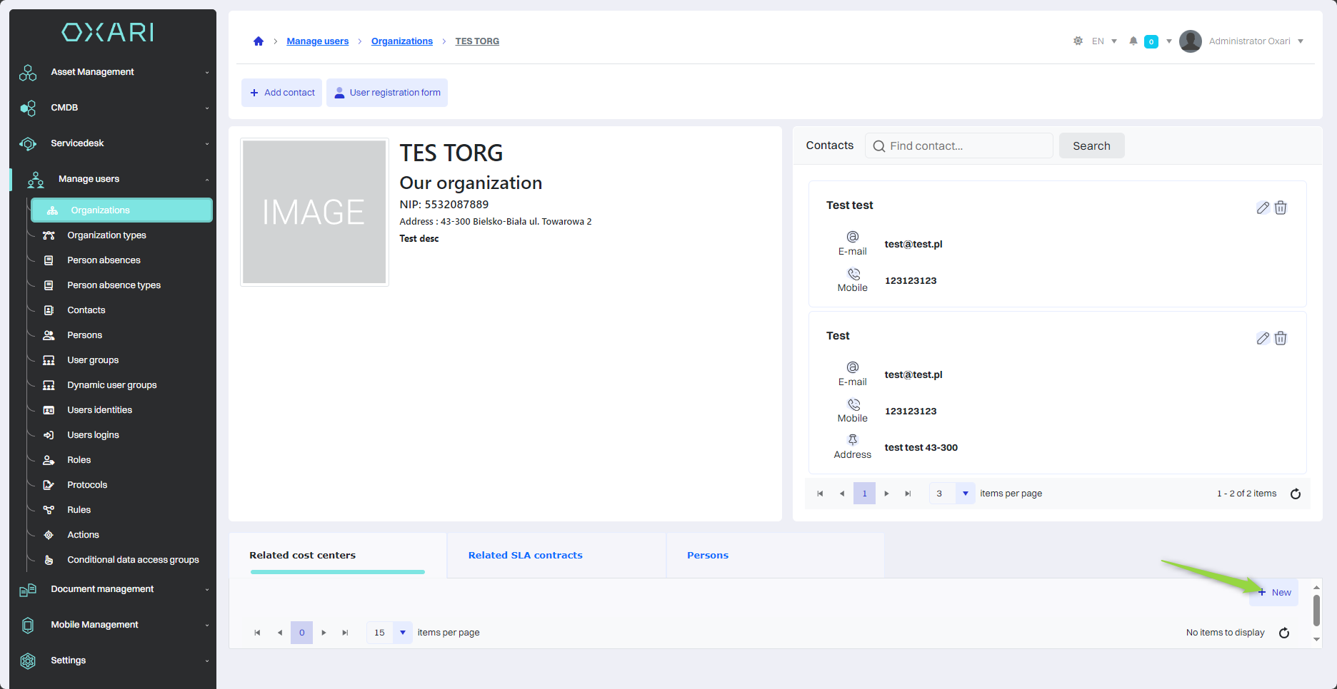Open contacts items per page dropdown
Image resolution: width=1337 pixels, height=689 pixels.
(965, 494)
